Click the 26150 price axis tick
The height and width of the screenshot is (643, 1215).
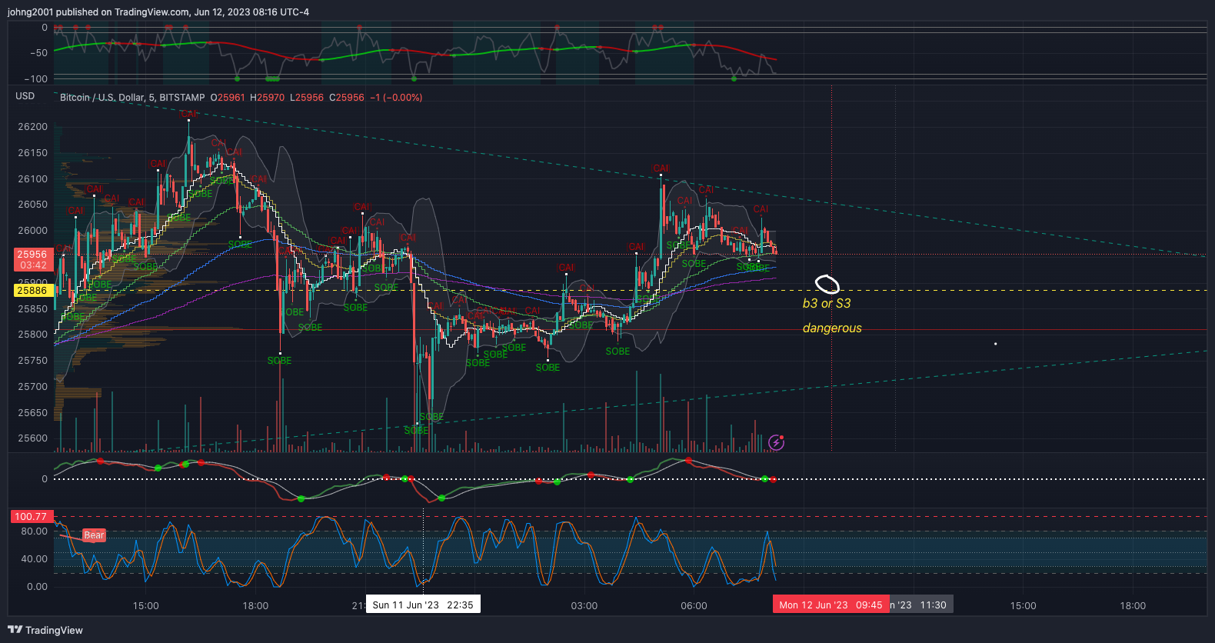tap(32, 153)
